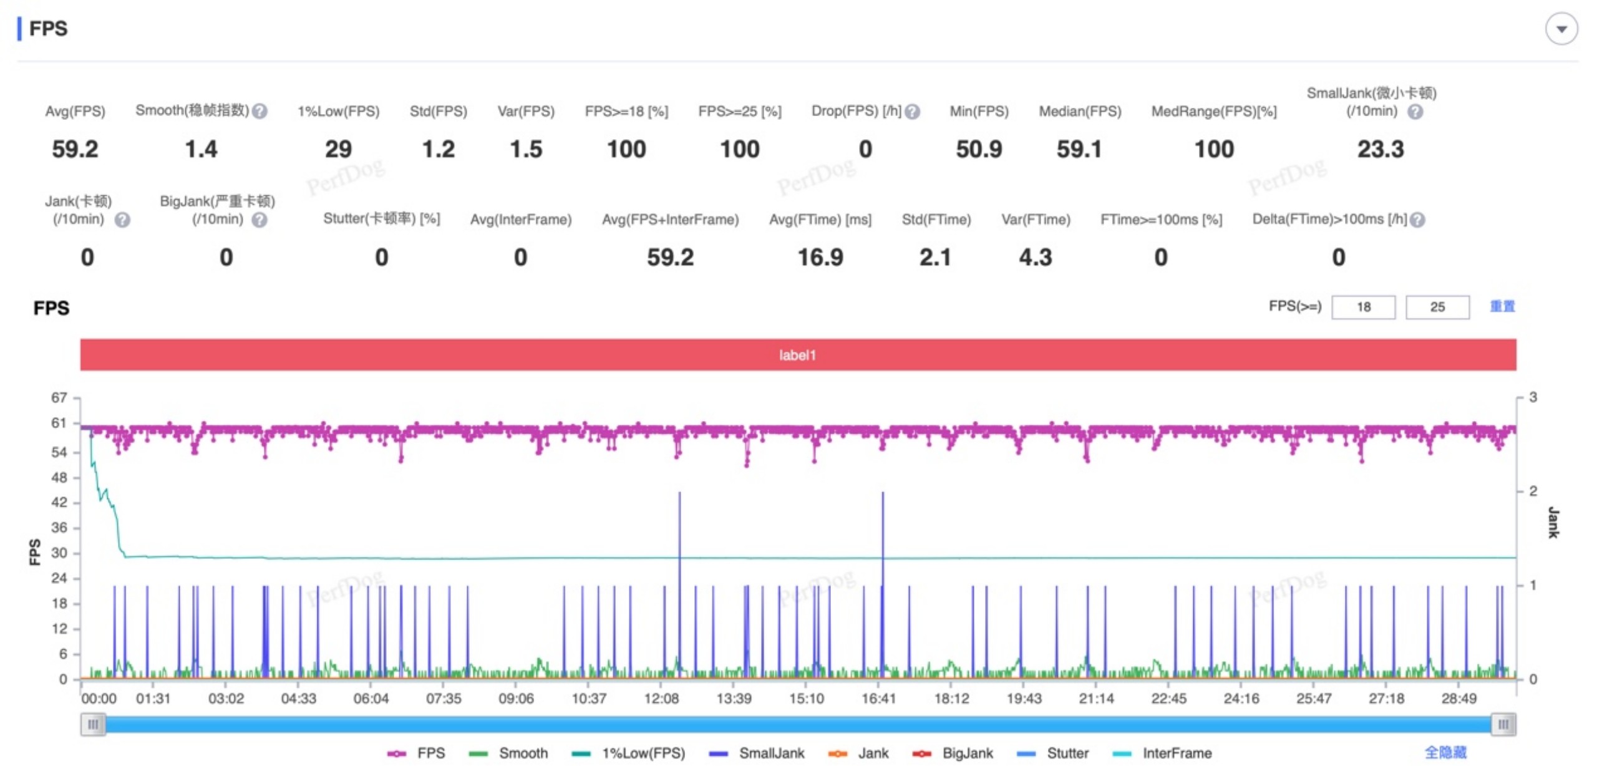
Task: Click help icon beside BigJank (/10min)
Action: pyautogui.click(x=260, y=220)
